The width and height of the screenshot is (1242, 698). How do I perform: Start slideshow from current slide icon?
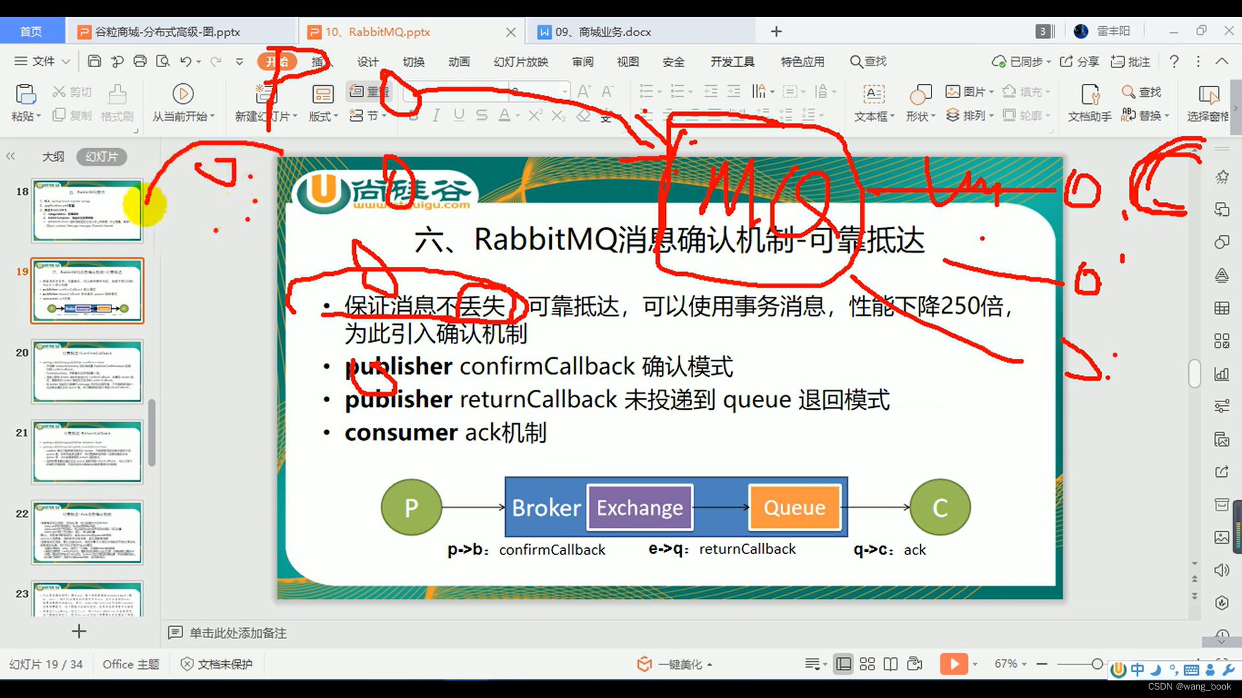point(183,94)
